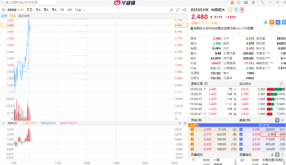Viewport: 286px width, 165px height.
Task: Switch chart to 1分 tab
Action: click(62, 10)
